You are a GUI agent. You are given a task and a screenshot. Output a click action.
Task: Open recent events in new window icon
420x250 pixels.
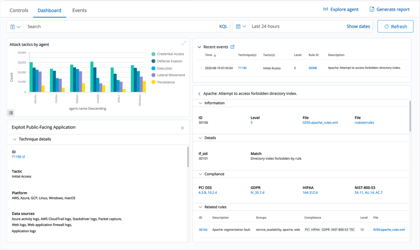coord(233,47)
